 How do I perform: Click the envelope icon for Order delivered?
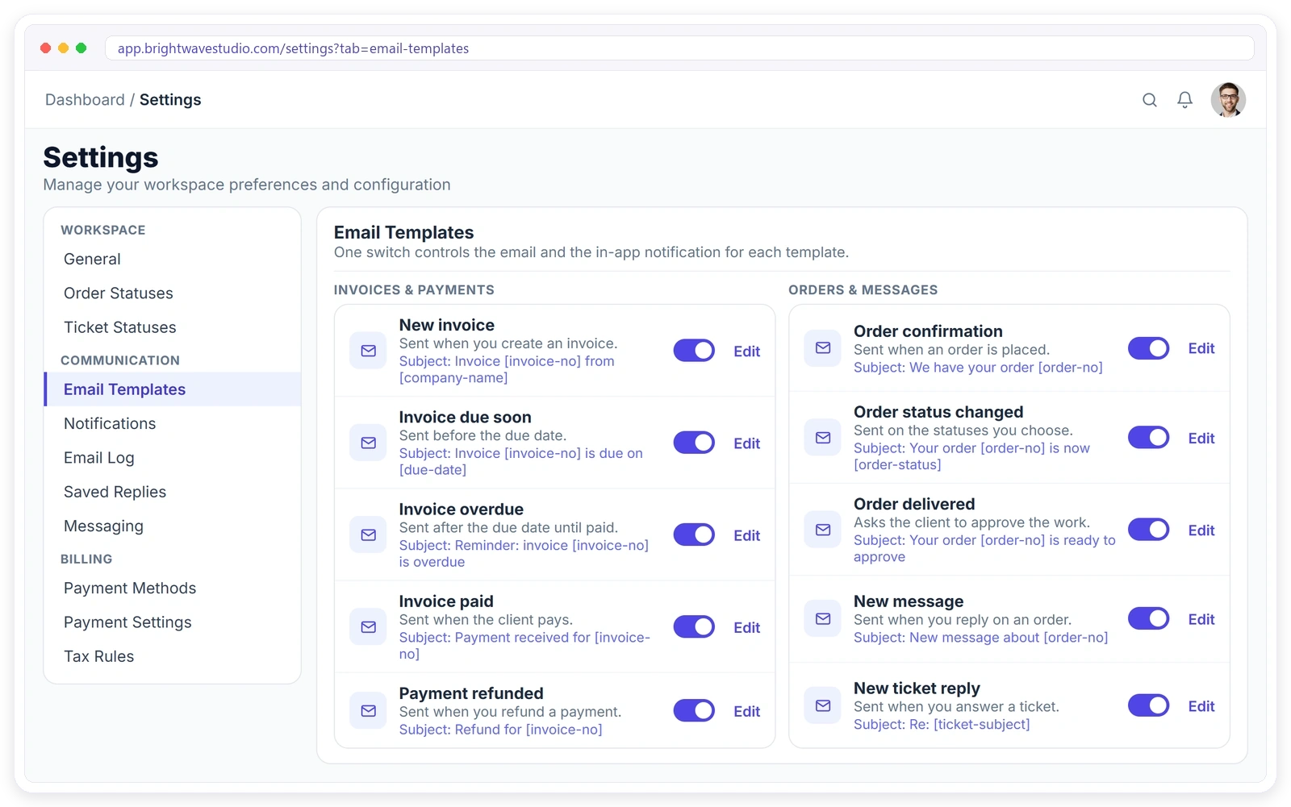[823, 530]
